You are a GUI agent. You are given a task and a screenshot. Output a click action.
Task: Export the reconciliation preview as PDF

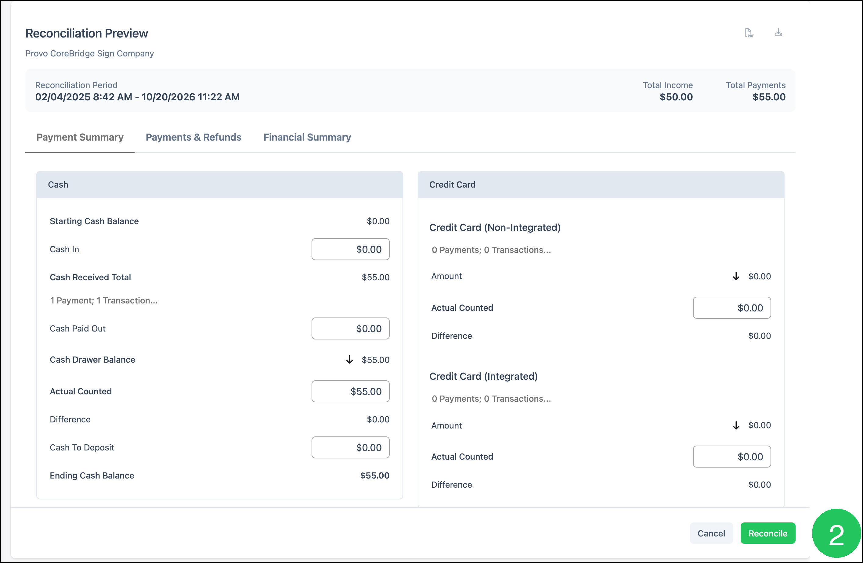click(749, 33)
